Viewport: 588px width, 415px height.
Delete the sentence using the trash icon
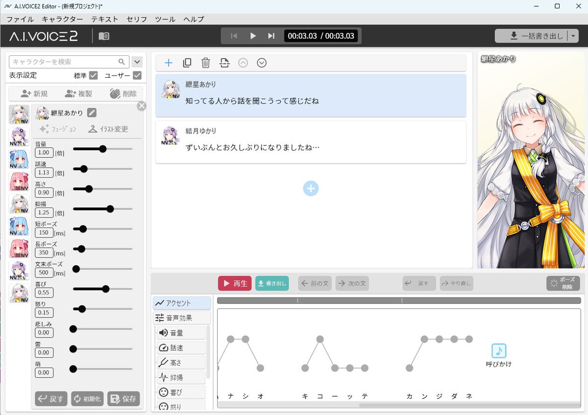(x=205, y=63)
